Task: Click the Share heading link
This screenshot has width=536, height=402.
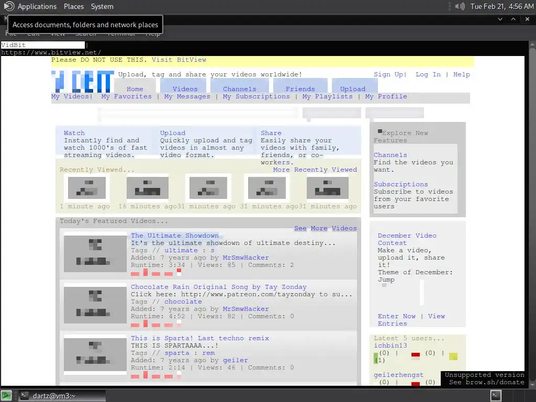Action: click(x=271, y=133)
